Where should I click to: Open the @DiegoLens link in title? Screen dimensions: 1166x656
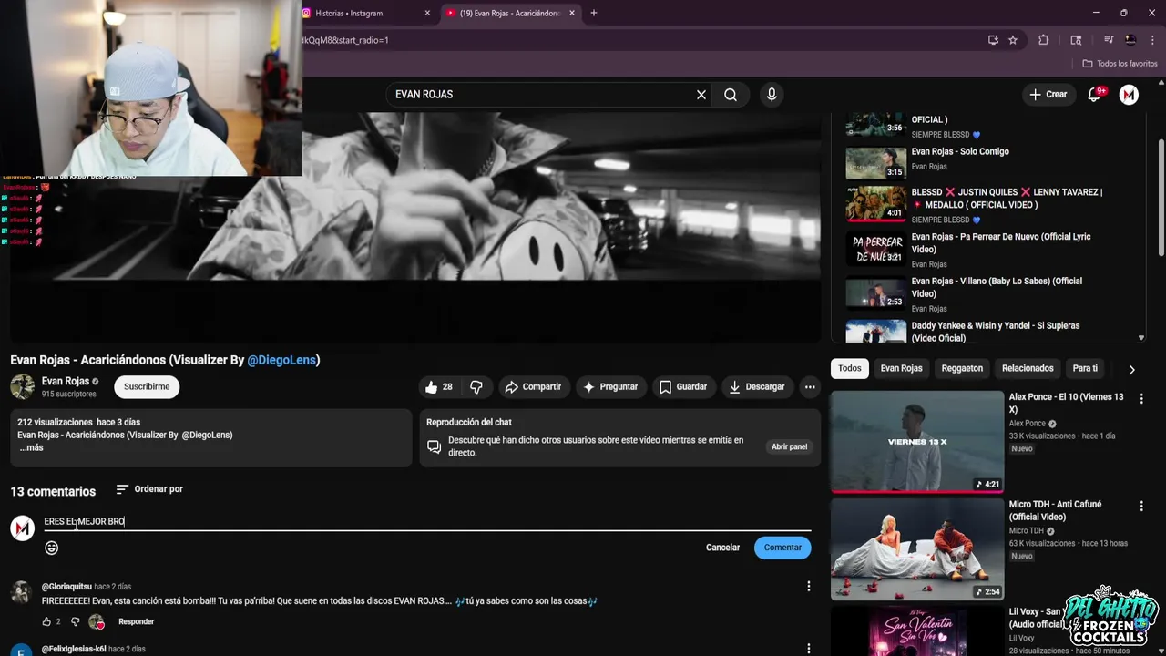281,360
